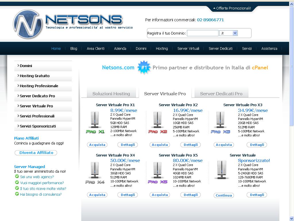Click the page scrollbar up arrow
The height and width of the screenshot is (221, 294).
[x=292, y=4]
